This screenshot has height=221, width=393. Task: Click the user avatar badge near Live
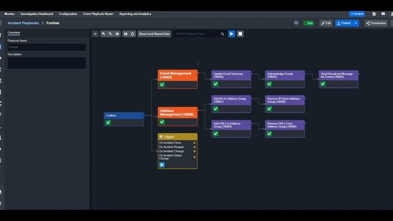(296, 23)
